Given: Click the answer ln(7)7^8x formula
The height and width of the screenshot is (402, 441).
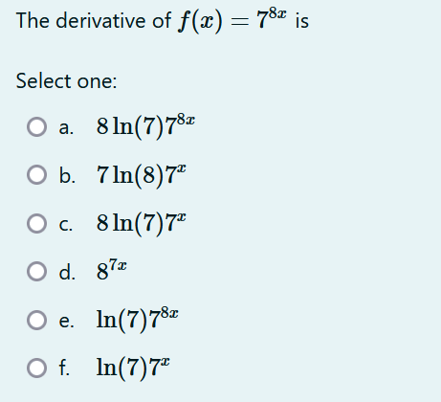Looking at the screenshot, I should 138,320.
